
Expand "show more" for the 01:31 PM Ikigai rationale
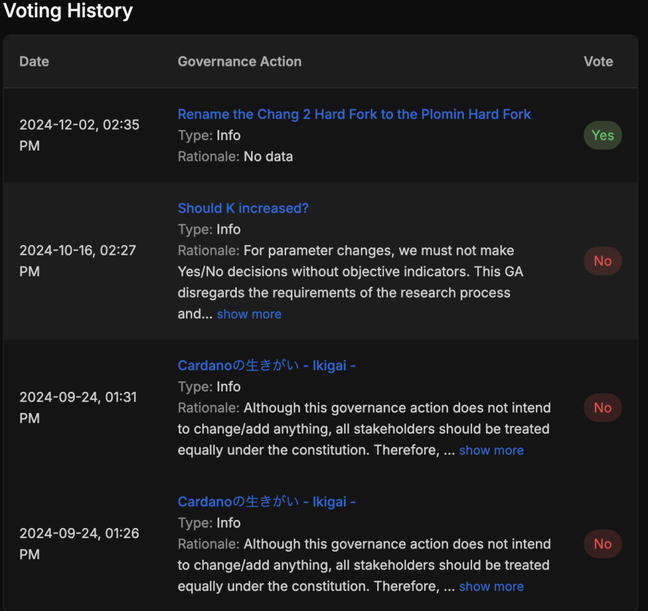click(x=491, y=450)
